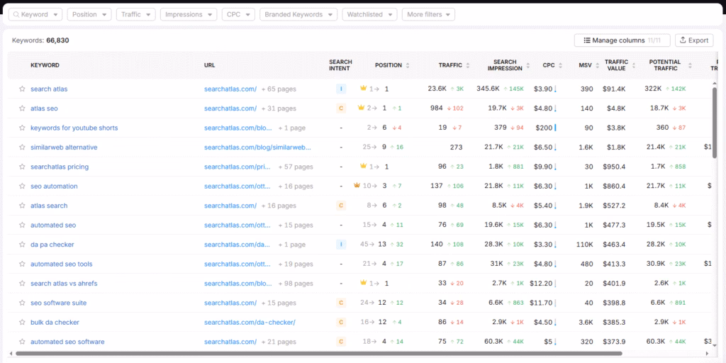Image resolution: width=726 pixels, height=363 pixels.
Task: Star the 'search atlas' keyword row
Action: [22, 89]
